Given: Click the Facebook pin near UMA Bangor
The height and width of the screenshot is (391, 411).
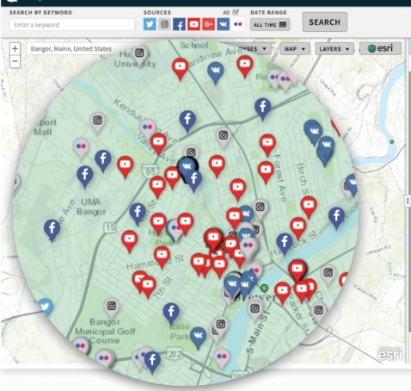Looking at the screenshot, I should pos(85,177).
